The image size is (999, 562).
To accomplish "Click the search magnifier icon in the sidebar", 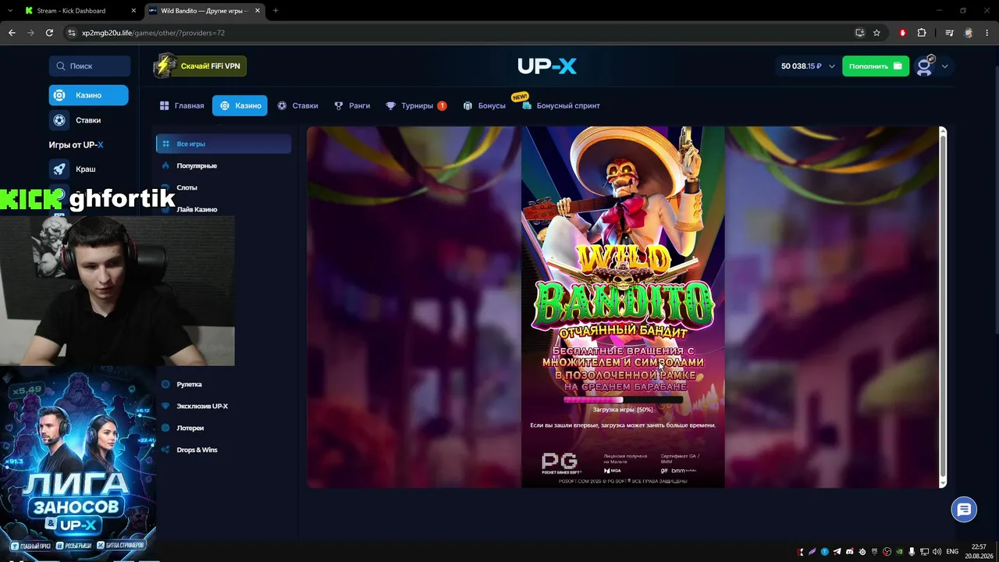I will (x=60, y=66).
